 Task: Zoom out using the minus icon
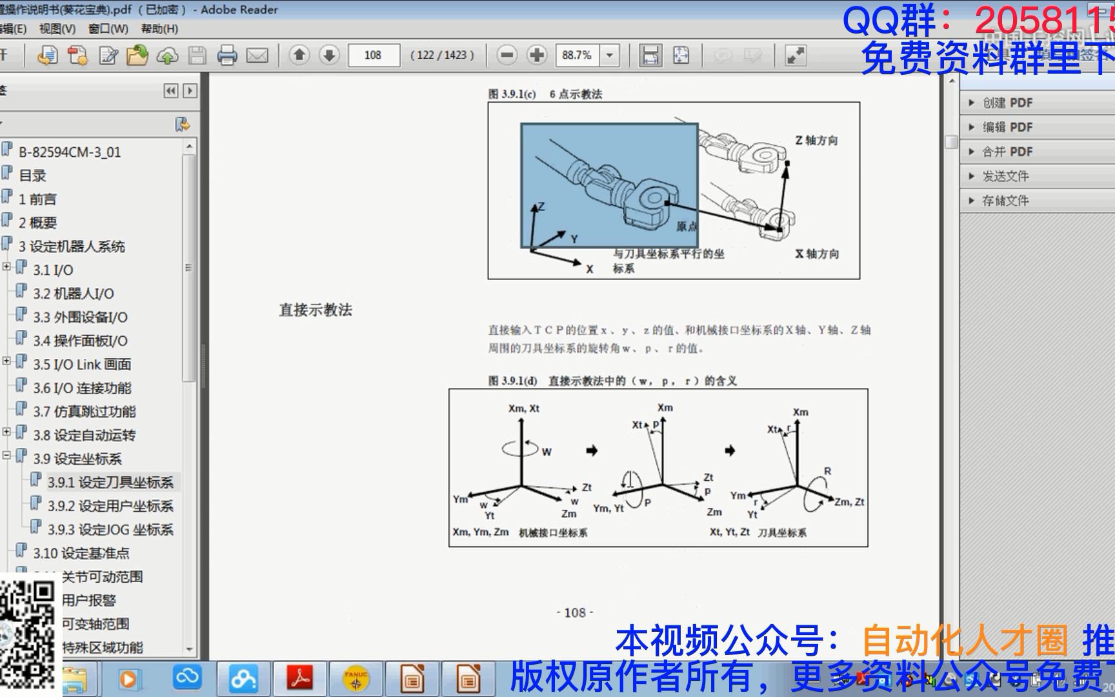507,56
